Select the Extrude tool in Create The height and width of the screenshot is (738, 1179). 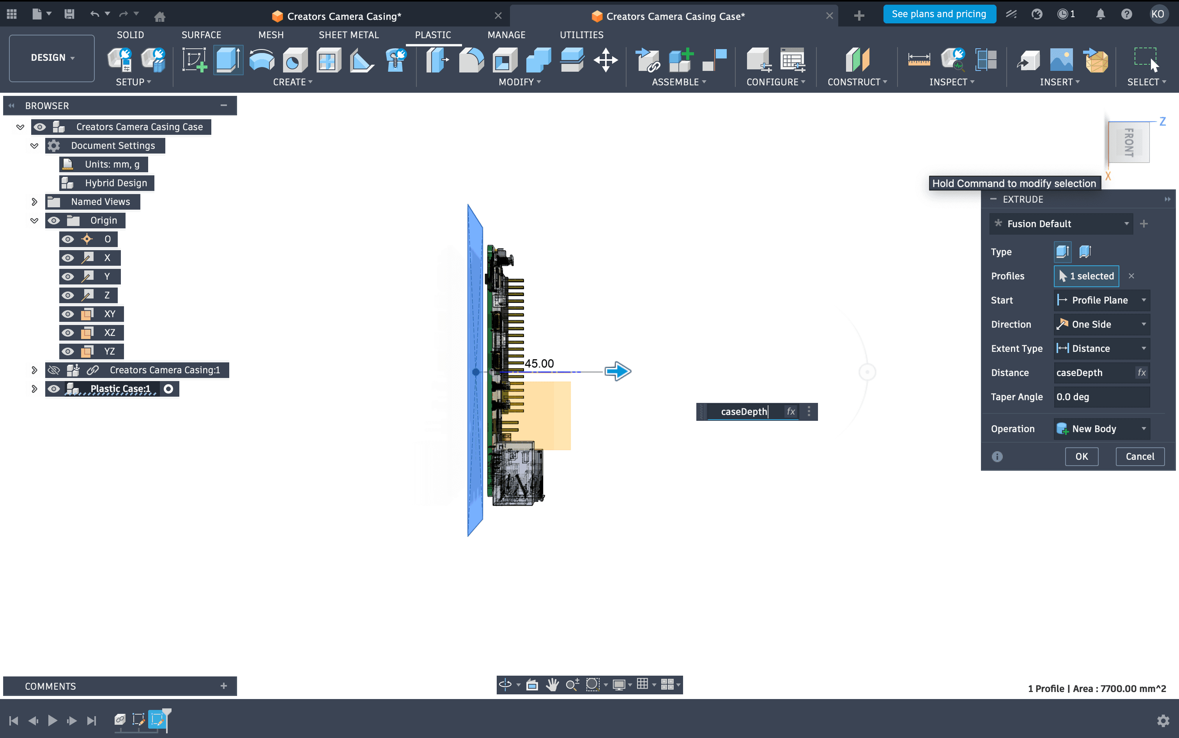[x=228, y=60]
